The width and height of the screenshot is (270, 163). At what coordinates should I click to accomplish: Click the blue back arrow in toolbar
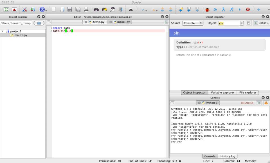pyautogui.click(x=259, y=9)
